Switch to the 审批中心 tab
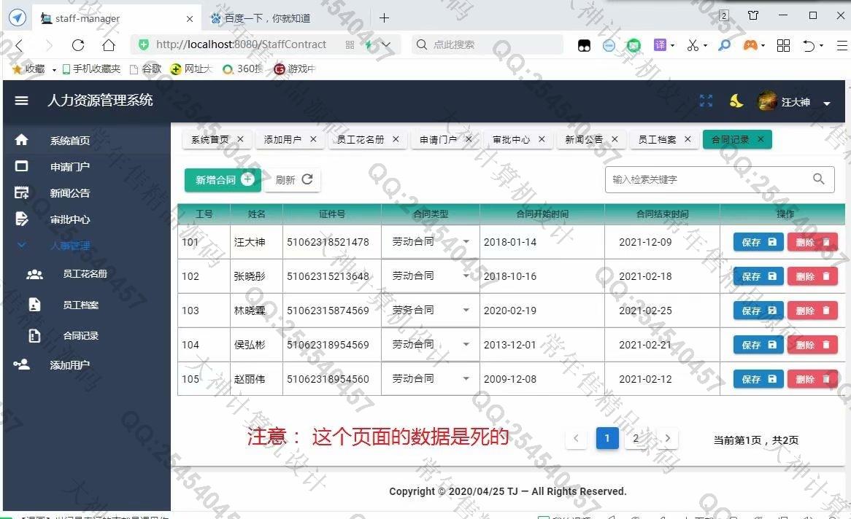 coord(511,139)
